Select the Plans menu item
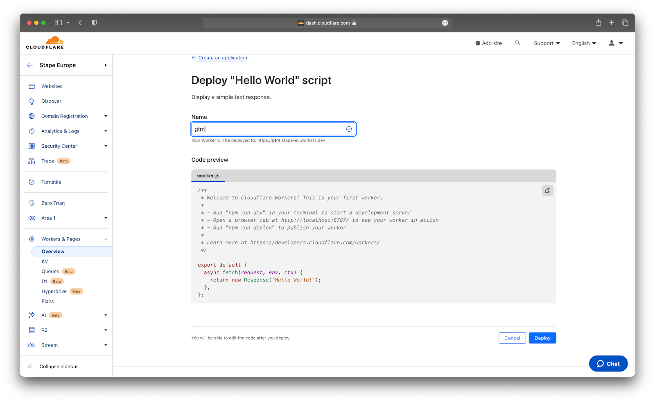 tap(47, 302)
